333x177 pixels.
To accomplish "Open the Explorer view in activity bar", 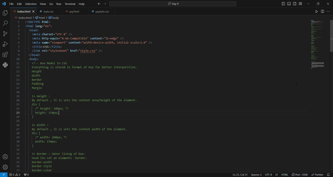I will pos(5,13).
